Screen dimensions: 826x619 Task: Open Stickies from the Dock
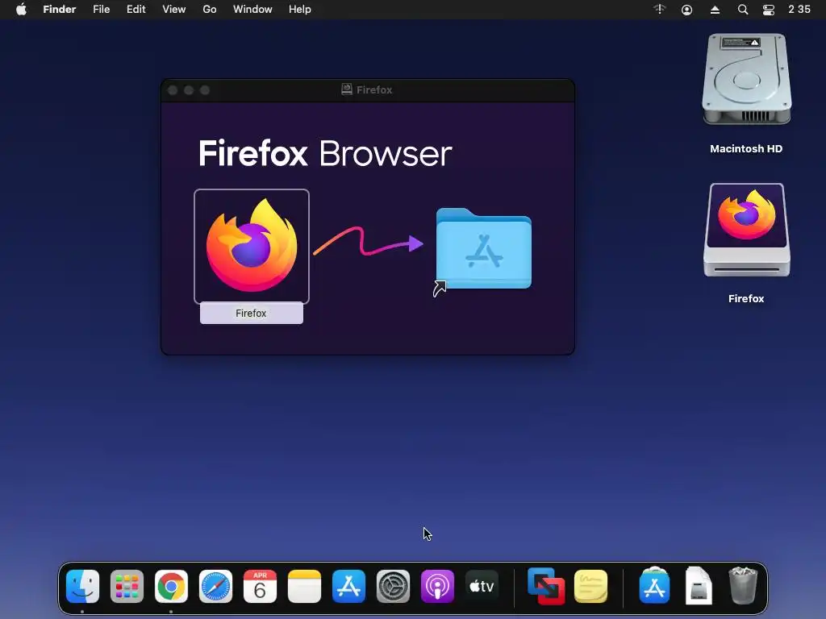pyautogui.click(x=590, y=586)
